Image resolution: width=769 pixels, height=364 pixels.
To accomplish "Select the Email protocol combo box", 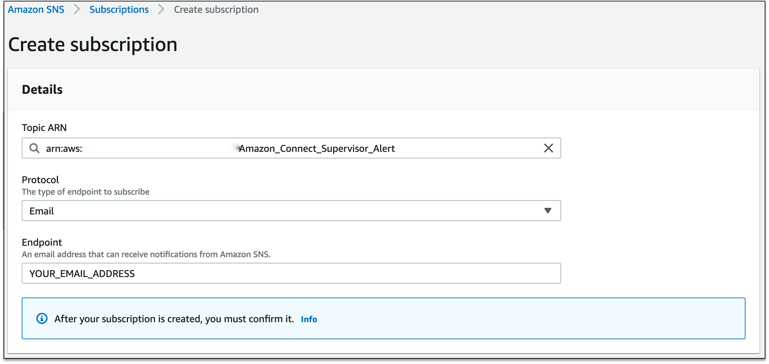I will pyautogui.click(x=287, y=211).
